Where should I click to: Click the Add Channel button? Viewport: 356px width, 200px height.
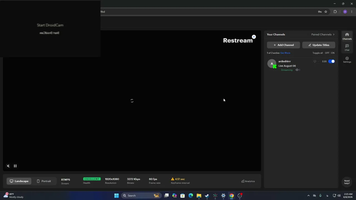[x=283, y=45]
